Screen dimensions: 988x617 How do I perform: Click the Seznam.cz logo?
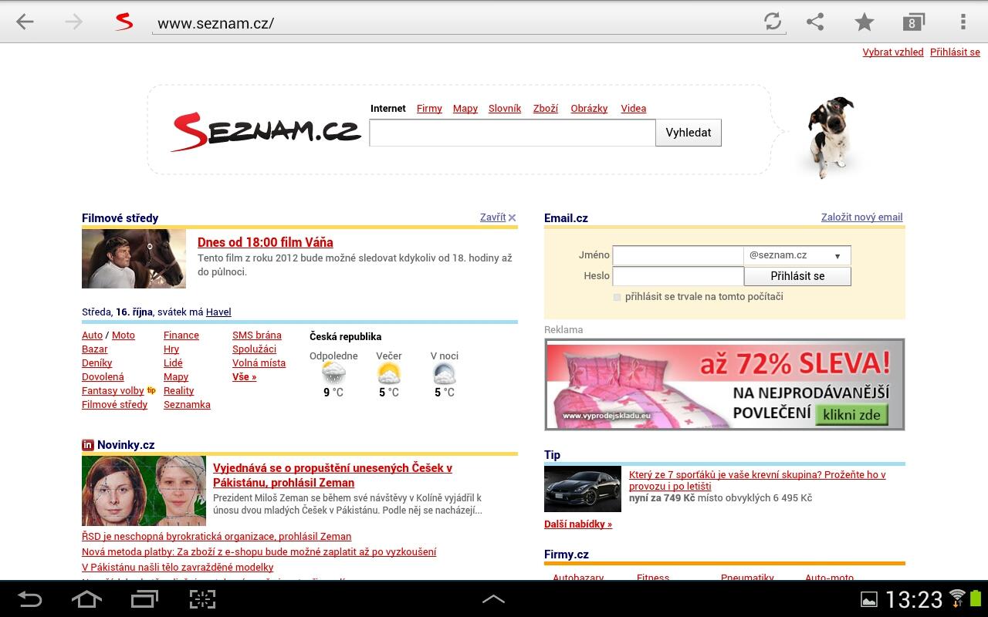(x=266, y=131)
